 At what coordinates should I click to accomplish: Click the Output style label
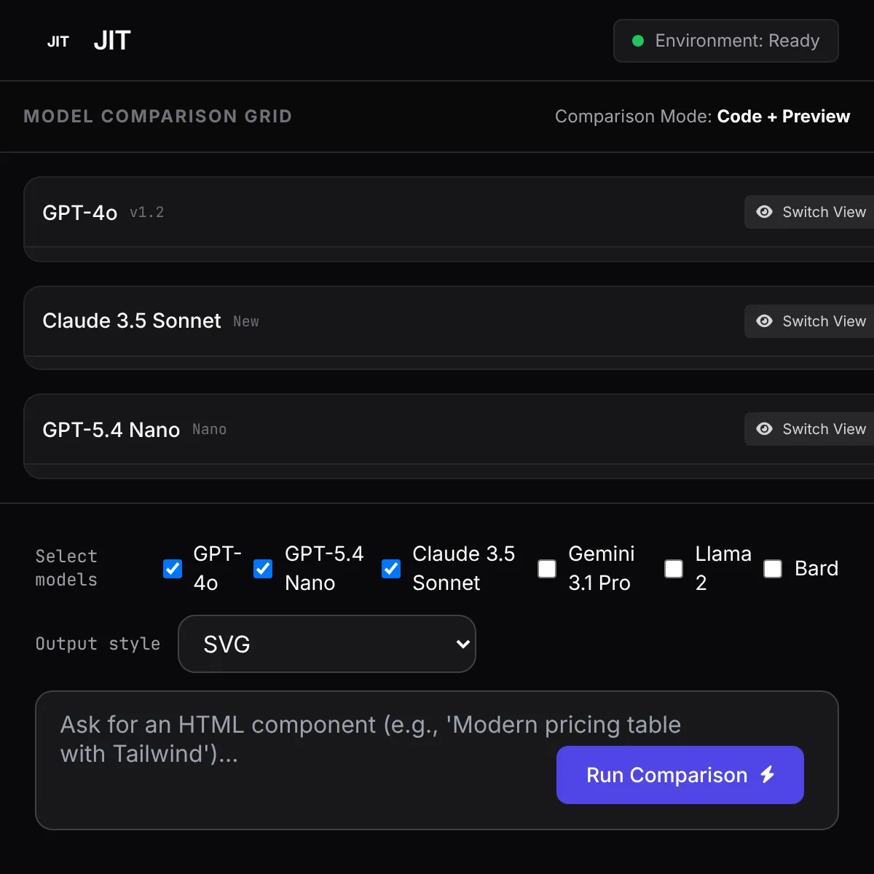98,644
